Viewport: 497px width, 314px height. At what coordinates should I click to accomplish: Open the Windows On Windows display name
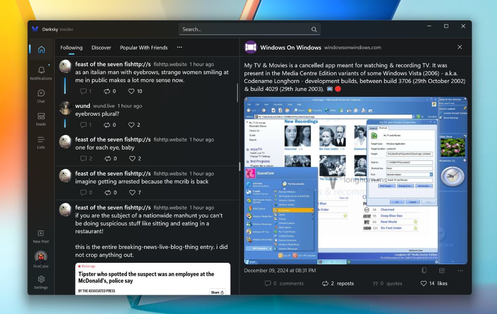(291, 48)
